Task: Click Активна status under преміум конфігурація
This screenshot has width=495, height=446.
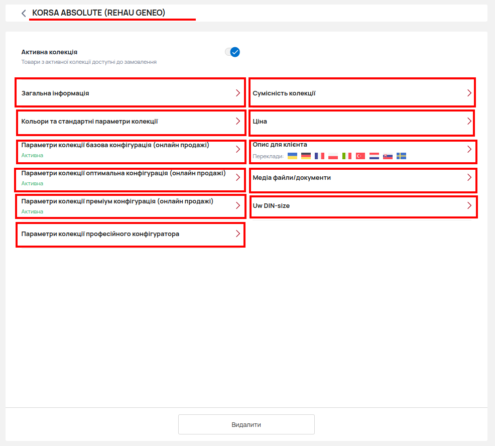Action: click(x=32, y=211)
